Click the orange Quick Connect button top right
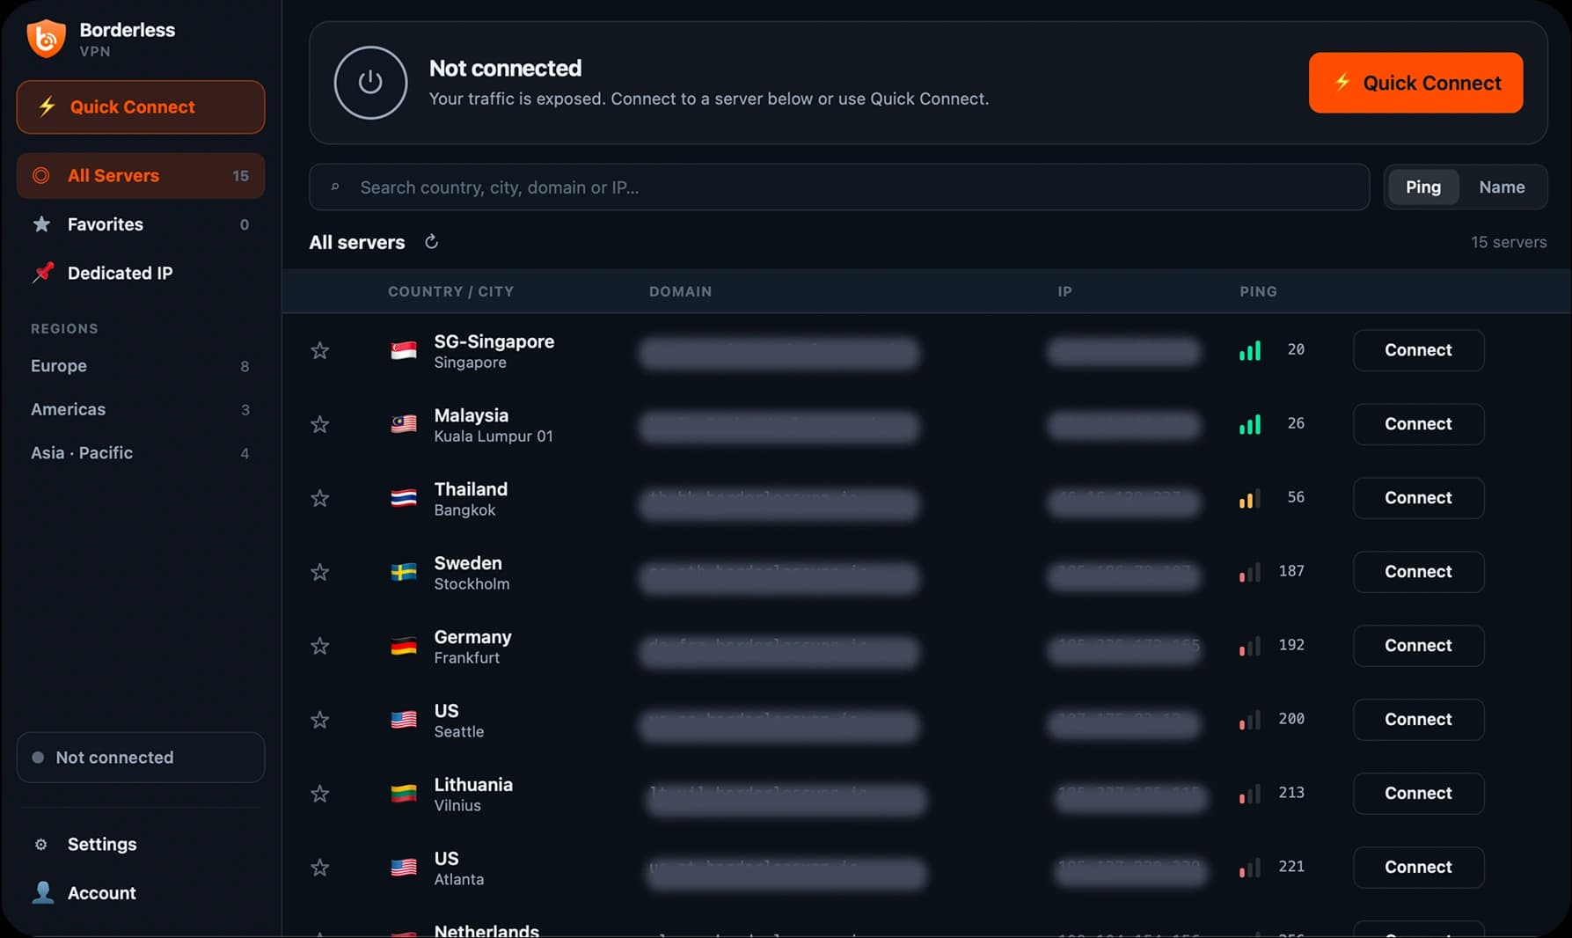Viewport: 1572px width, 938px height. point(1415,83)
